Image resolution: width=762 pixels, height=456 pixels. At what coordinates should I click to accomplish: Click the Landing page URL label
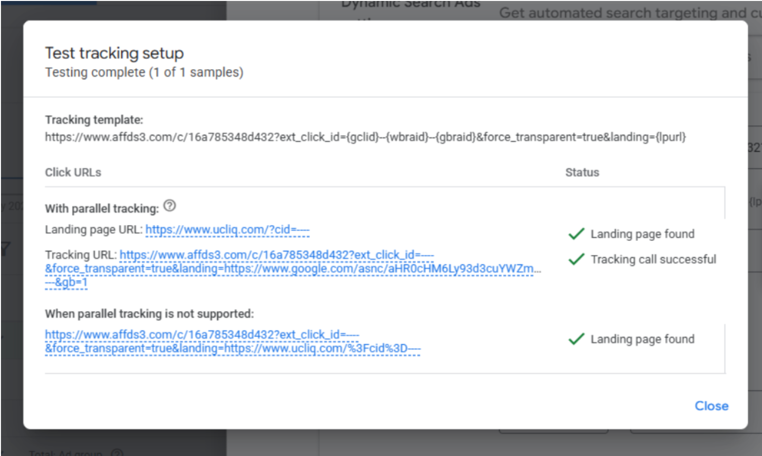94,230
